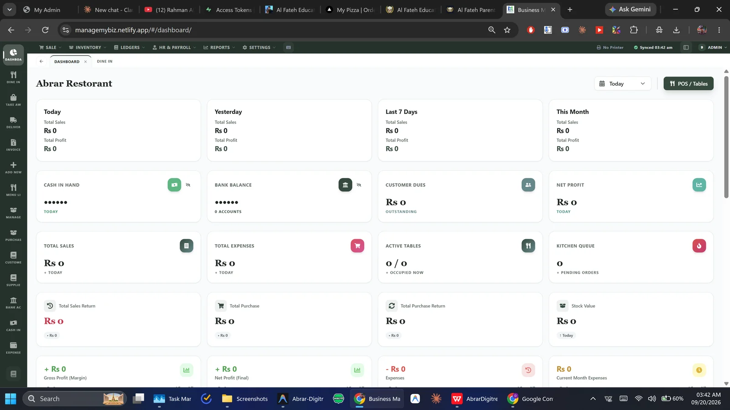Click the Synced 03:42 am status

point(653,47)
